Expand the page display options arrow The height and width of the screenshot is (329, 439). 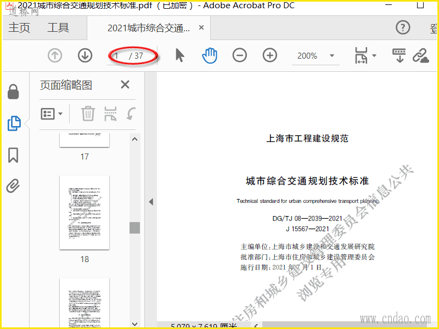tap(374, 55)
